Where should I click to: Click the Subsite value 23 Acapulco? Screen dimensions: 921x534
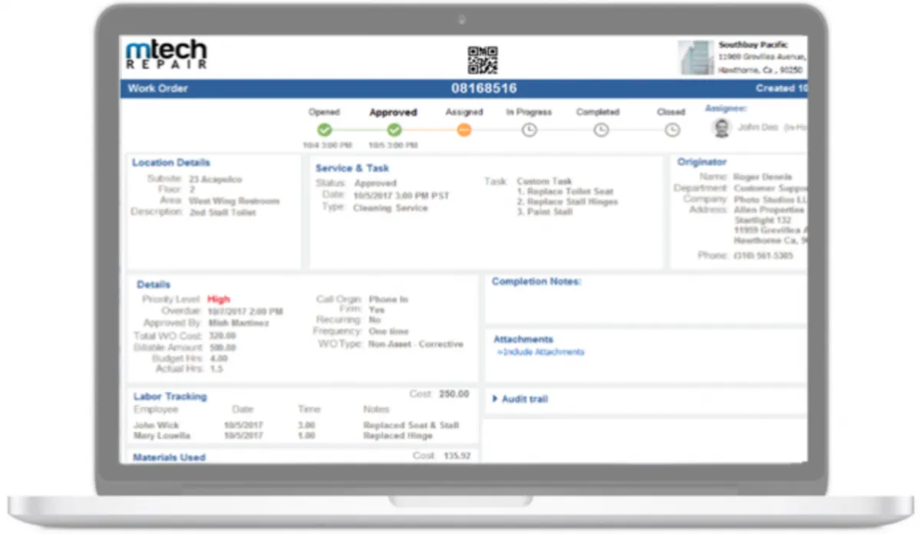click(216, 180)
